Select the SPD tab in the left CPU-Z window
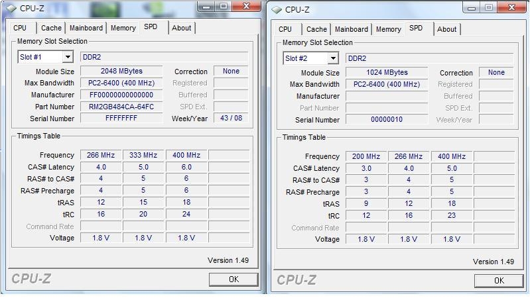Screen dimensions: 530x298 coord(151,26)
